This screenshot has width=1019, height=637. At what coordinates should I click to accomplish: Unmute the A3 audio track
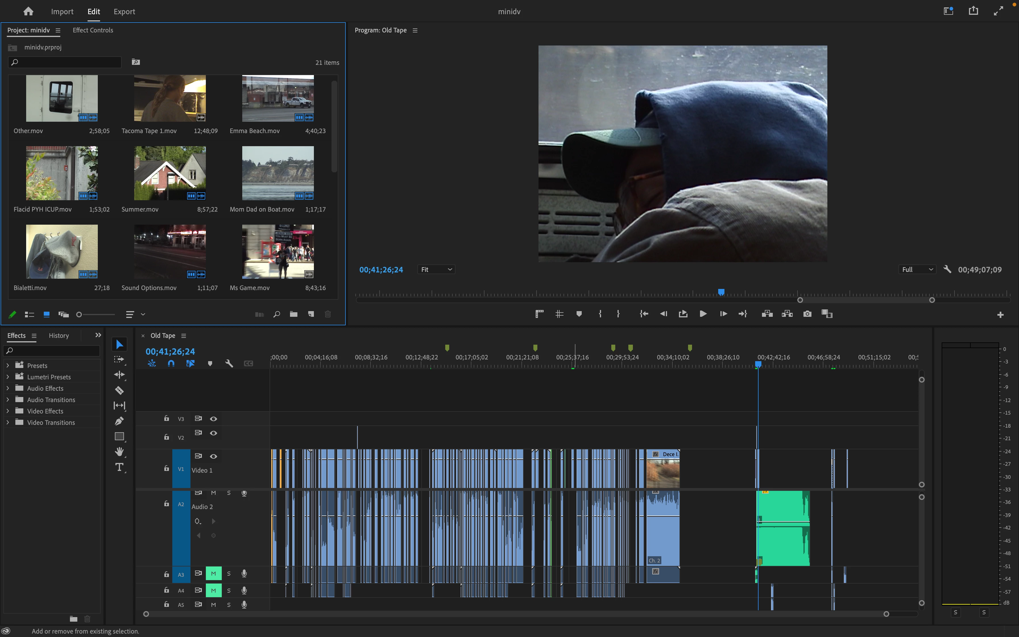click(x=214, y=573)
